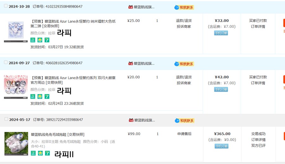Tick the checkbox for order dated 2024-05-17

[x=6, y=119]
